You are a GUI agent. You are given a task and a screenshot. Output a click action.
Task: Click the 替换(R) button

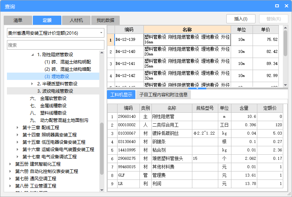(x=273, y=19)
